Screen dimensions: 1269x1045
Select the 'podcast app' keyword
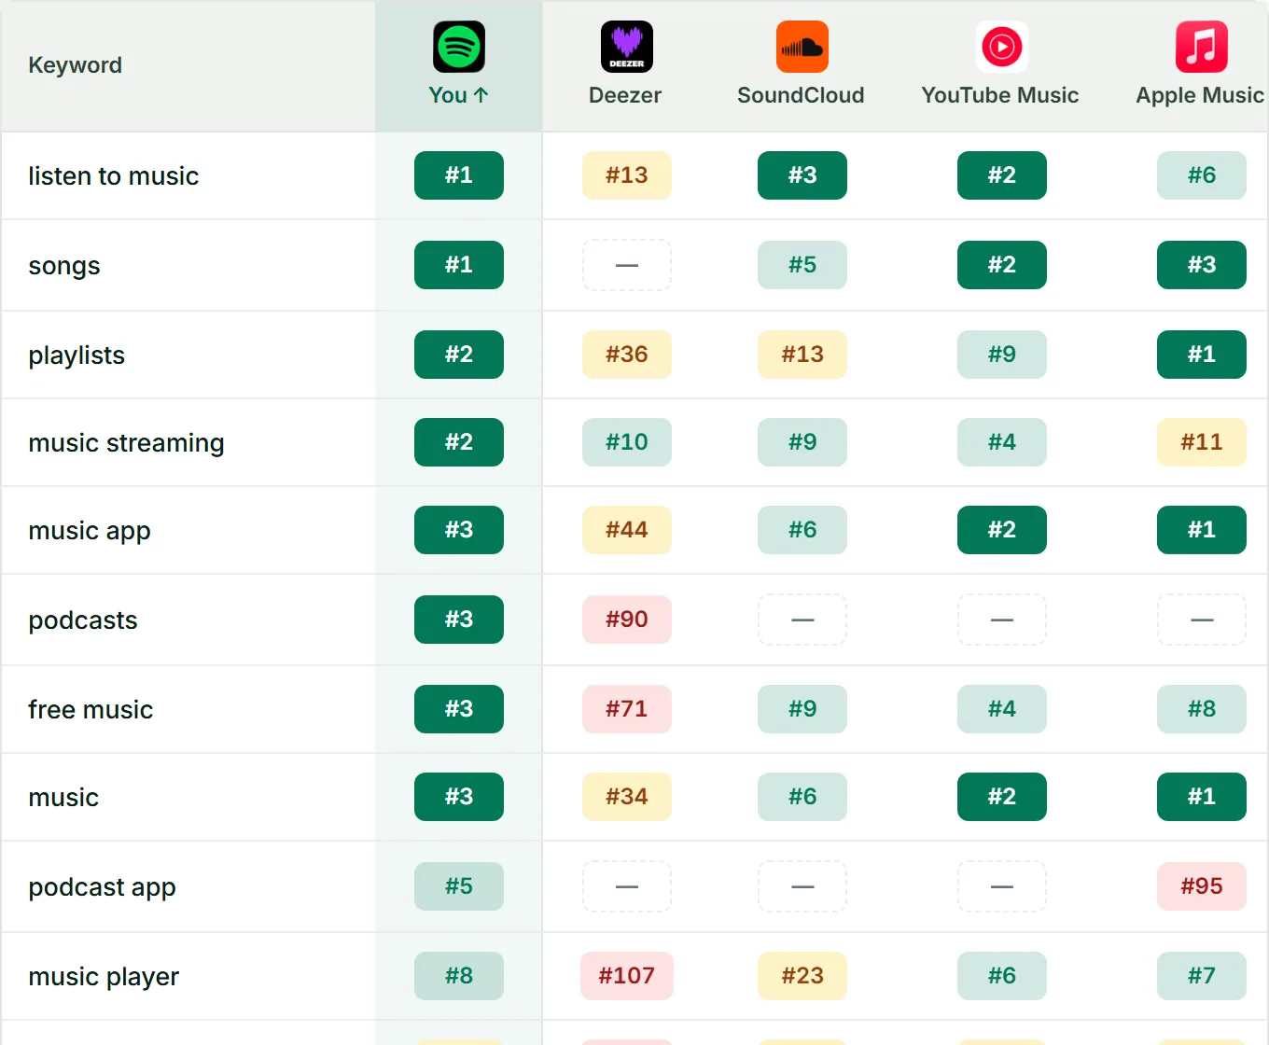103,887
